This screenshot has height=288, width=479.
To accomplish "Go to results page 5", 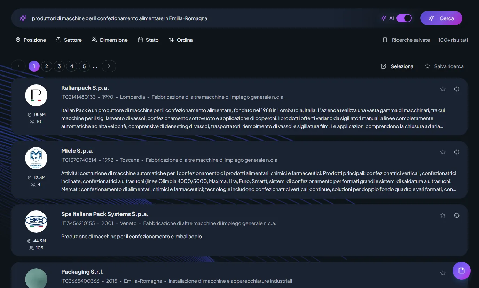I will click(x=84, y=66).
